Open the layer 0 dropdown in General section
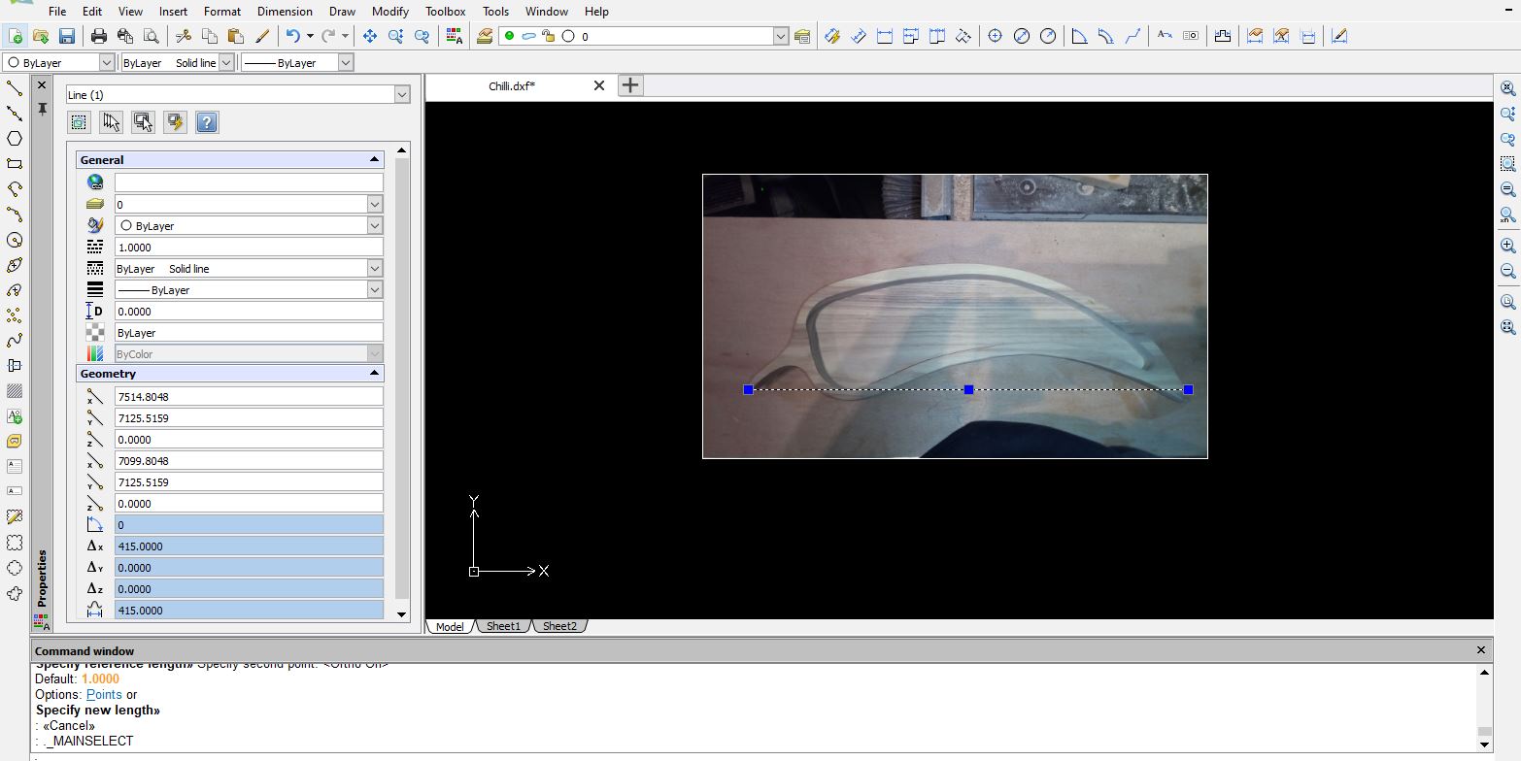The height and width of the screenshot is (761, 1521). point(375,204)
